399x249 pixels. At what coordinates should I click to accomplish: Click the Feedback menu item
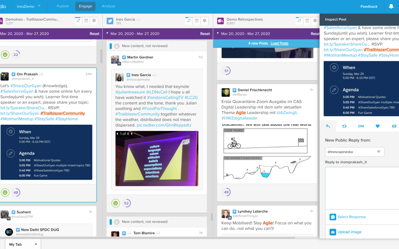pyautogui.click(x=369, y=6)
